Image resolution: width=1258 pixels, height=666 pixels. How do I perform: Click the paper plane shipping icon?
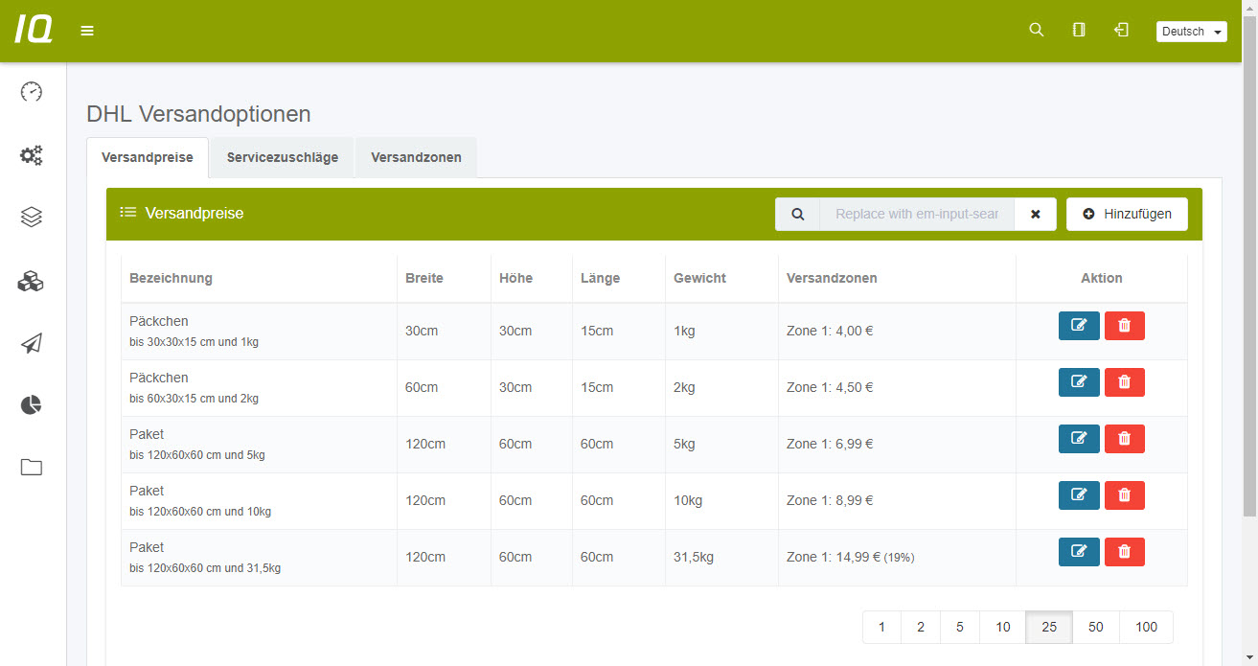(32, 344)
